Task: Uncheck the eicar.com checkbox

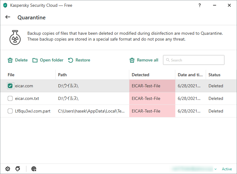Action: [10, 86]
